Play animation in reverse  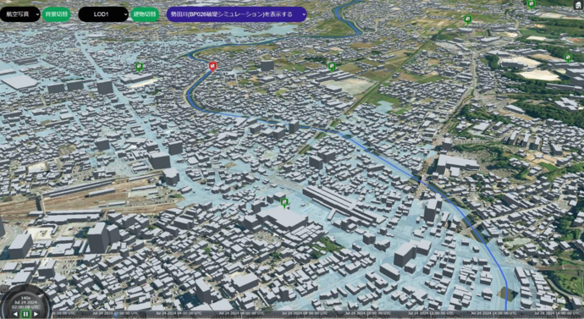tap(15, 314)
